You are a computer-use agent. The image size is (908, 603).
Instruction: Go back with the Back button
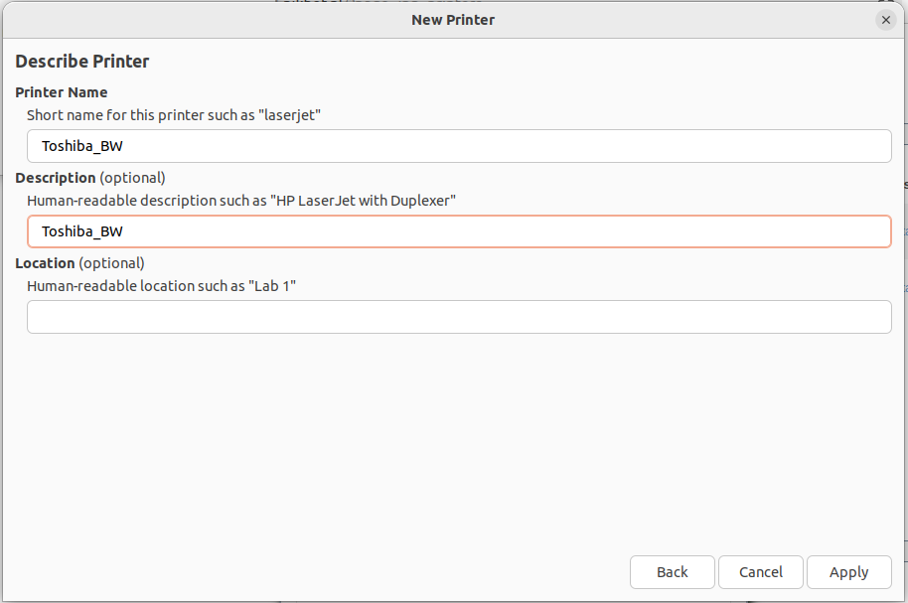coord(672,572)
